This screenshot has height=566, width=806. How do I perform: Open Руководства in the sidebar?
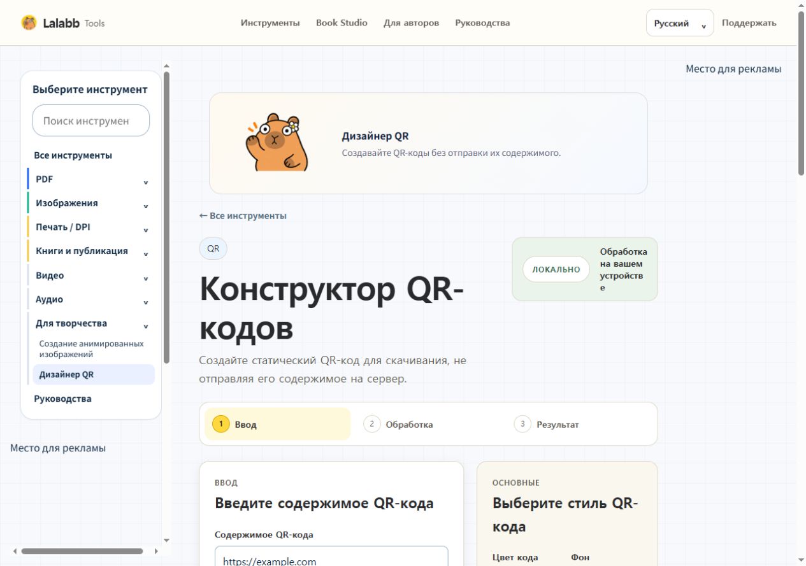[x=62, y=399]
